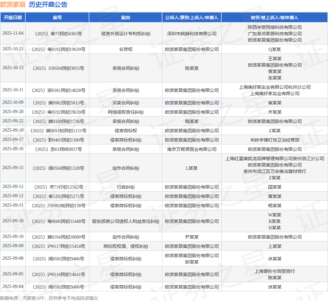Screen dimensions: 328x301
Task: Click defendant Q某某
Action: click(275, 49)
